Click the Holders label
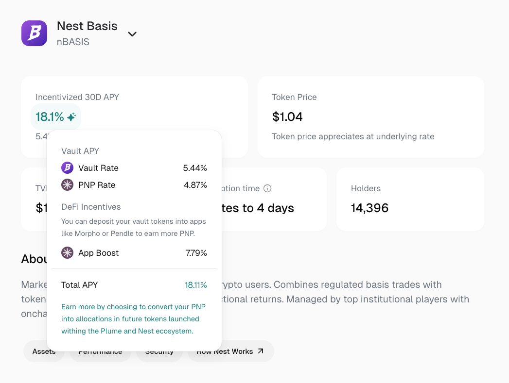This screenshot has height=383, width=509. (366, 188)
